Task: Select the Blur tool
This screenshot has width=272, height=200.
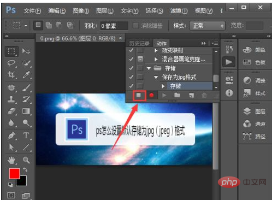Action: (11, 122)
